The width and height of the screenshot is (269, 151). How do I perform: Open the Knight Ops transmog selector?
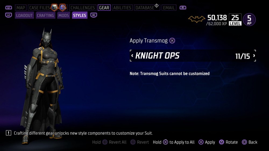(x=193, y=56)
